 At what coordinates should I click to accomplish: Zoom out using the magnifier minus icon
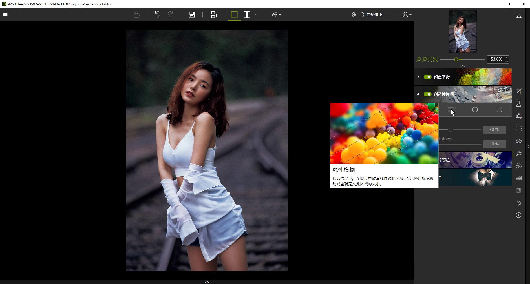419,59
